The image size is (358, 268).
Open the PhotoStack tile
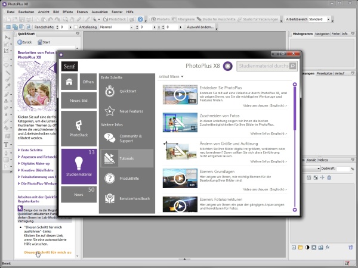click(79, 129)
